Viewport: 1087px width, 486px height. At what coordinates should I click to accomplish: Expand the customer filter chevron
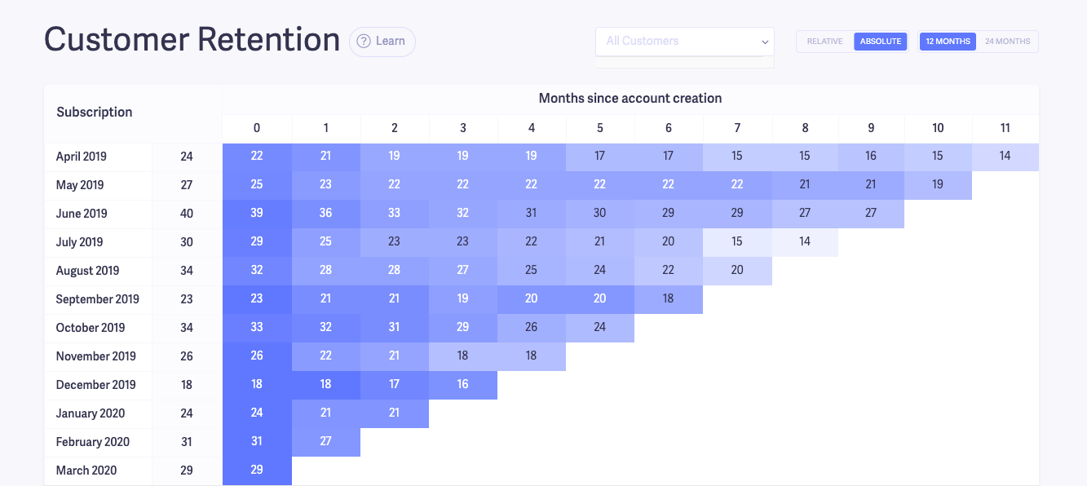click(x=764, y=42)
